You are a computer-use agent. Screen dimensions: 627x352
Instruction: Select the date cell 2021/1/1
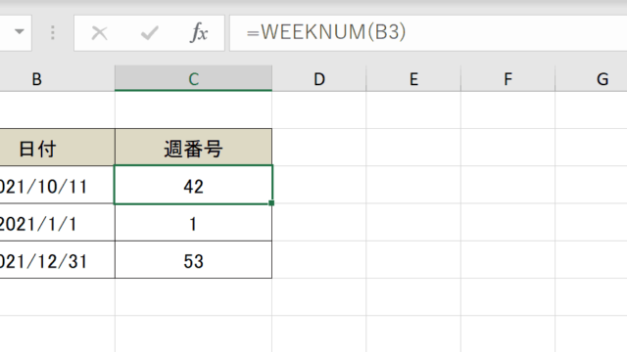click(57, 222)
